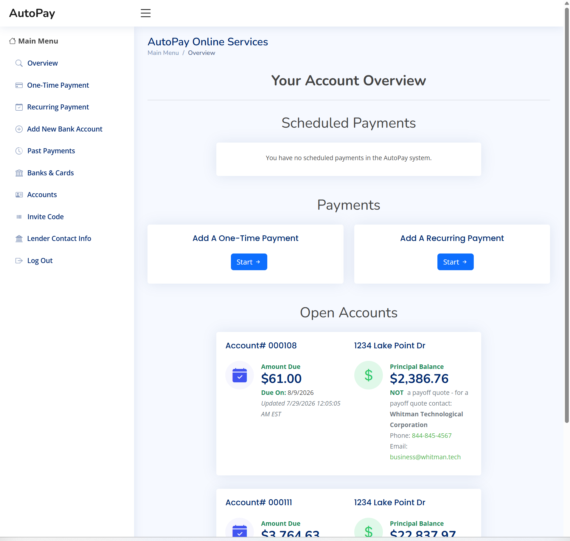Click the Main Menu sidebar heading
570x541 pixels.
point(38,41)
